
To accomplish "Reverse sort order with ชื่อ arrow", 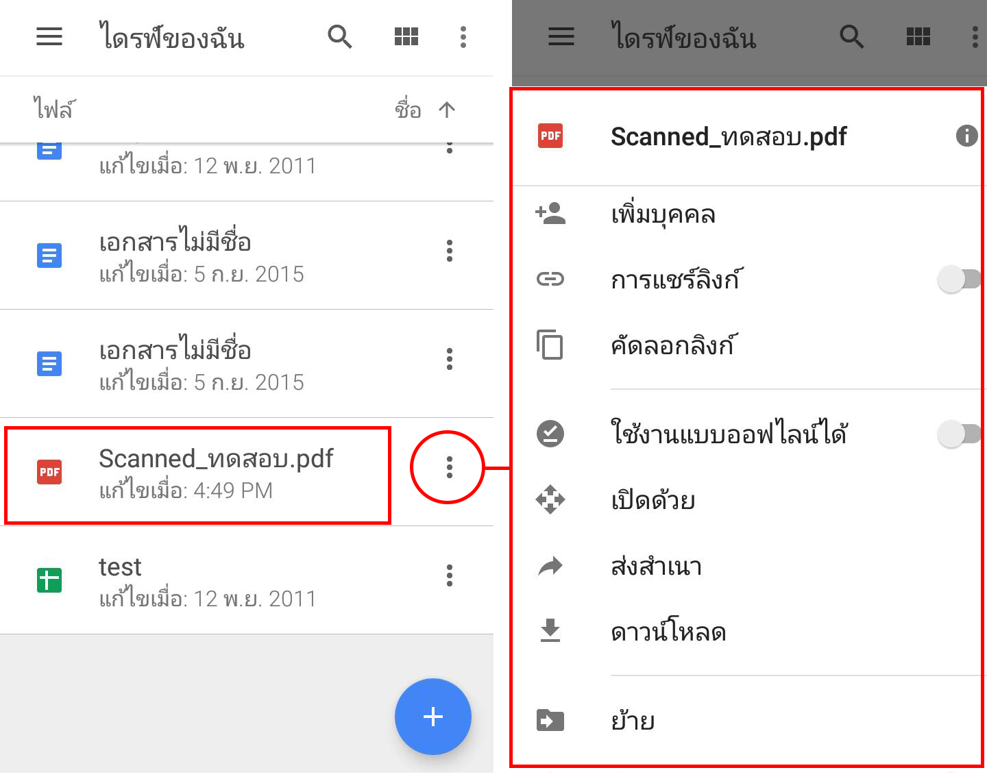I will tap(447, 110).
